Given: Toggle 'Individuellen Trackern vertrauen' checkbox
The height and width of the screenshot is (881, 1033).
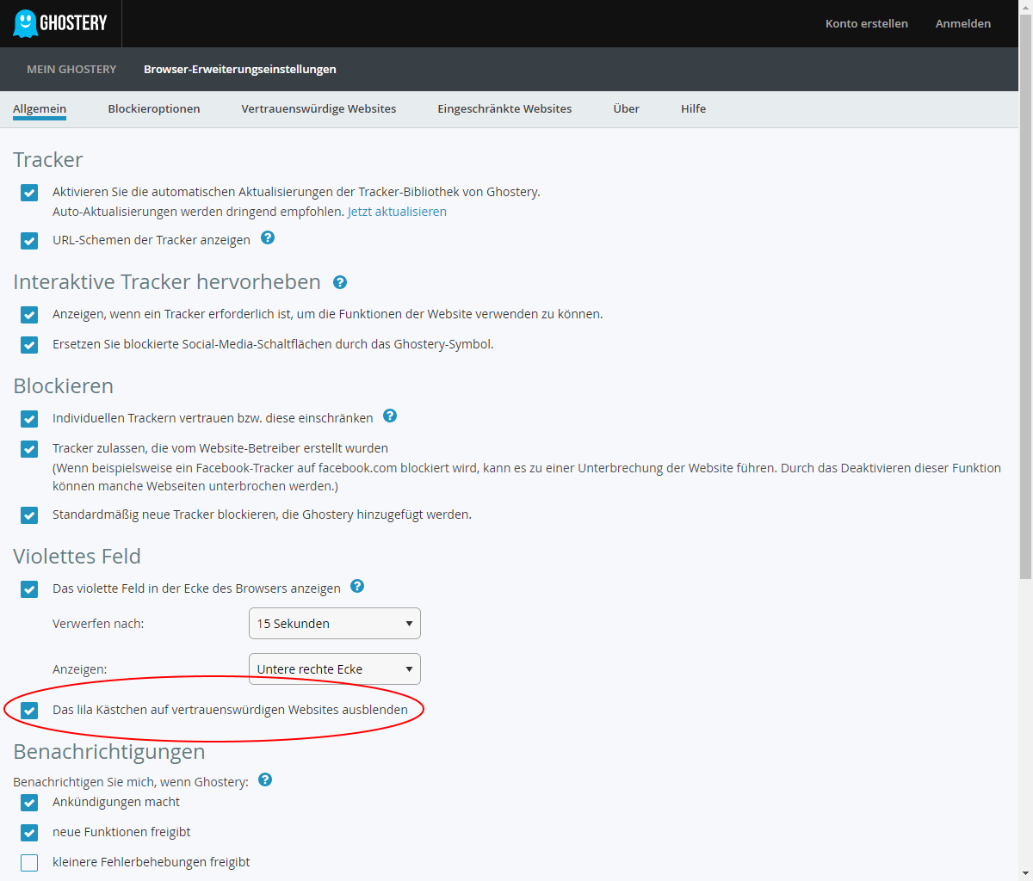Looking at the screenshot, I should (x=29, y=419).
